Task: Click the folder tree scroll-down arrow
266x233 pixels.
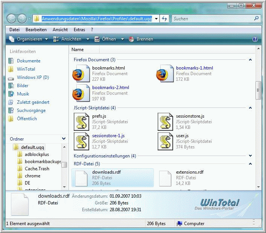Action: point(64,187)
